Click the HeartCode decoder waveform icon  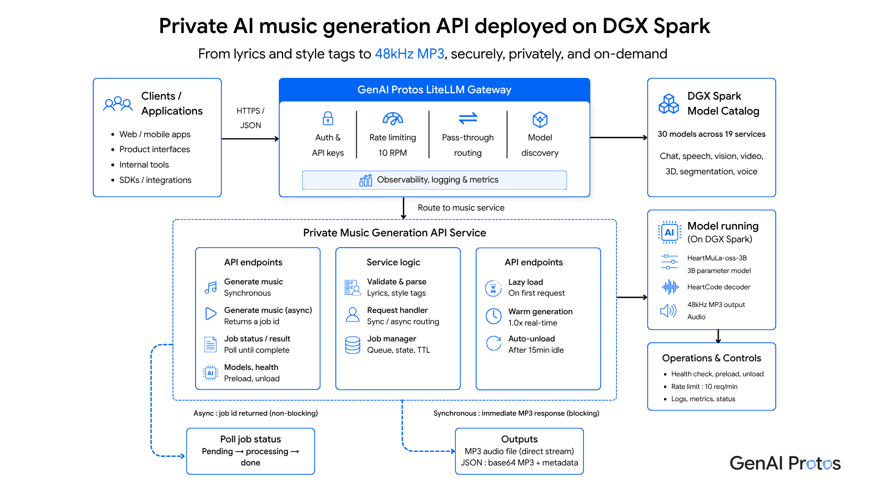click(670, 287)
